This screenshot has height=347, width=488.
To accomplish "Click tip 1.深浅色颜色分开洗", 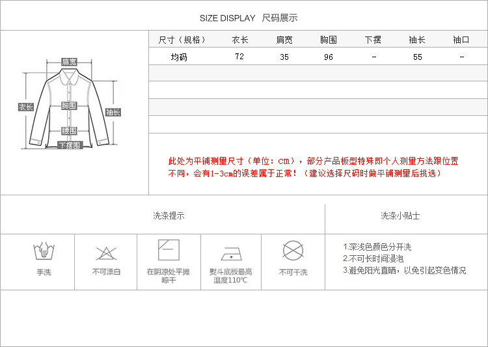I will pos(377,247).
